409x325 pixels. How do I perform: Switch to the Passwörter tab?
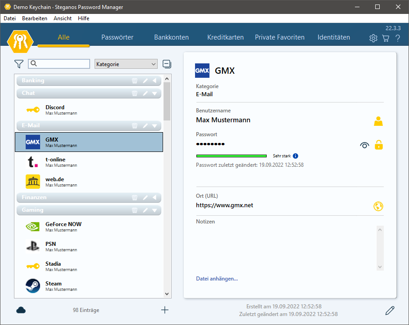[x=118, y=37]
